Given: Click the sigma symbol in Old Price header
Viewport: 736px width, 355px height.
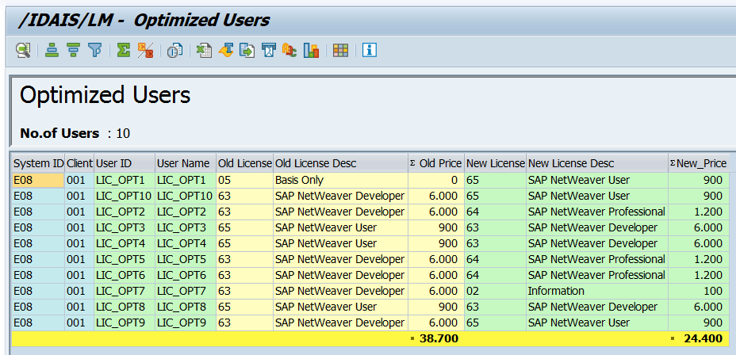Looking at the screenshot, I should 412,164.
